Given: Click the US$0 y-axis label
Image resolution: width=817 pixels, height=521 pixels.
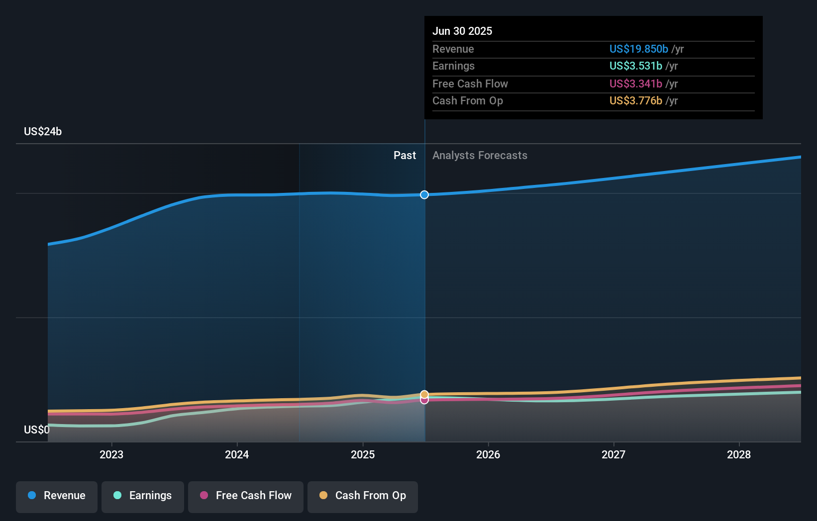Looking at the screenshot, I should [x=37, y=430].
